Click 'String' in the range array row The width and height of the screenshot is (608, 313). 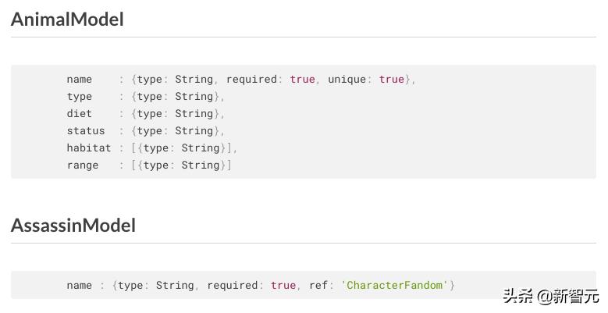[x=201, y=165]
